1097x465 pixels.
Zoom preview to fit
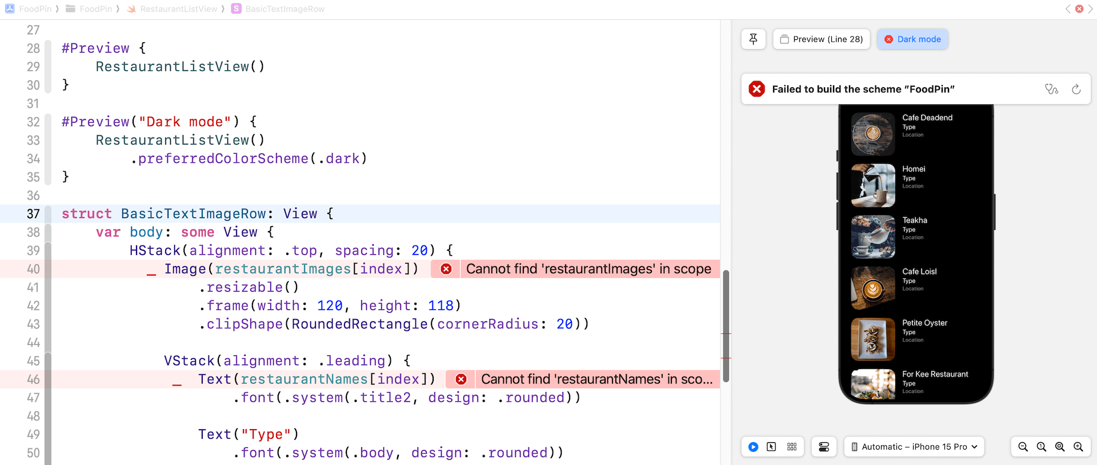tap(1060, 447)
